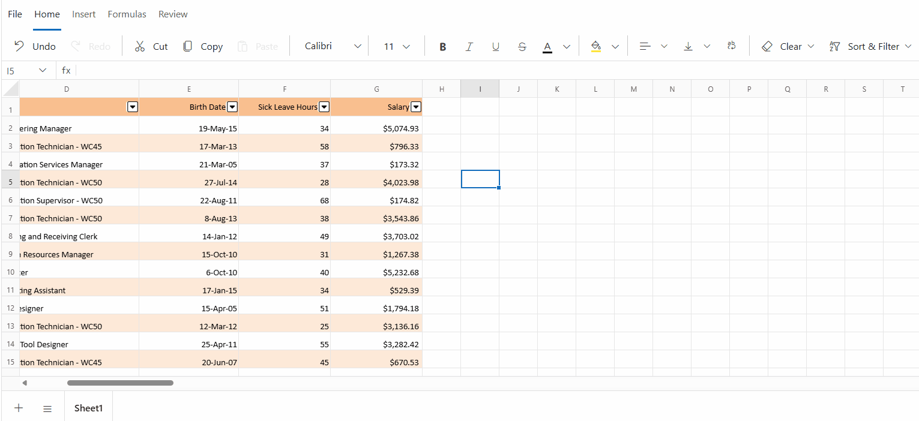Screen dimensions: 919x421
Task: Select column G header
Action: tap(376, 89)
